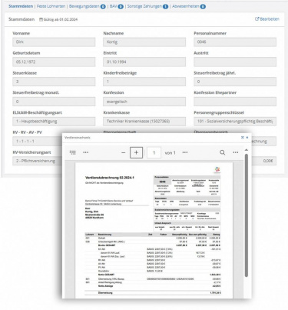
Task: Open the Feste Lohnarten tab
Action: (51, 6)
